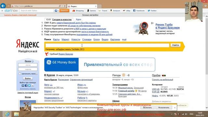Click Включить in AVG toolbar notification
Image resolution: width=208 pixels, height=117 pixels.
tap(147, 108)
